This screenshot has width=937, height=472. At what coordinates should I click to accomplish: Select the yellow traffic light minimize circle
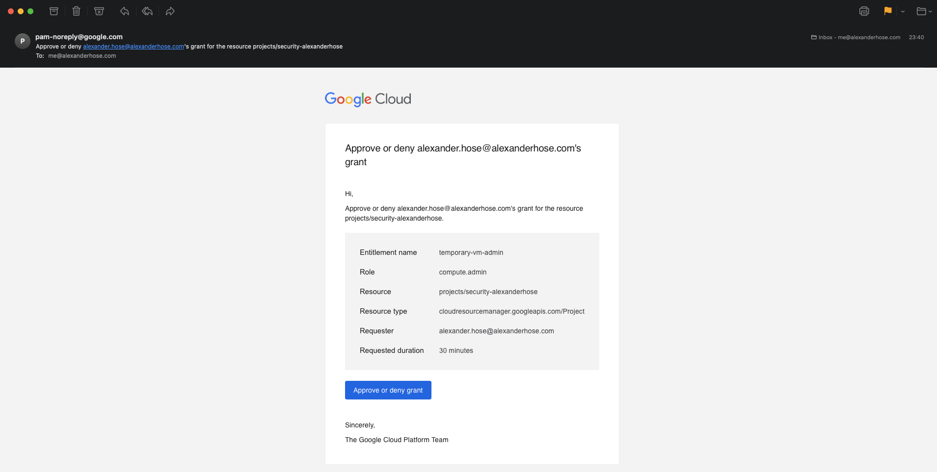pos(21,11)
